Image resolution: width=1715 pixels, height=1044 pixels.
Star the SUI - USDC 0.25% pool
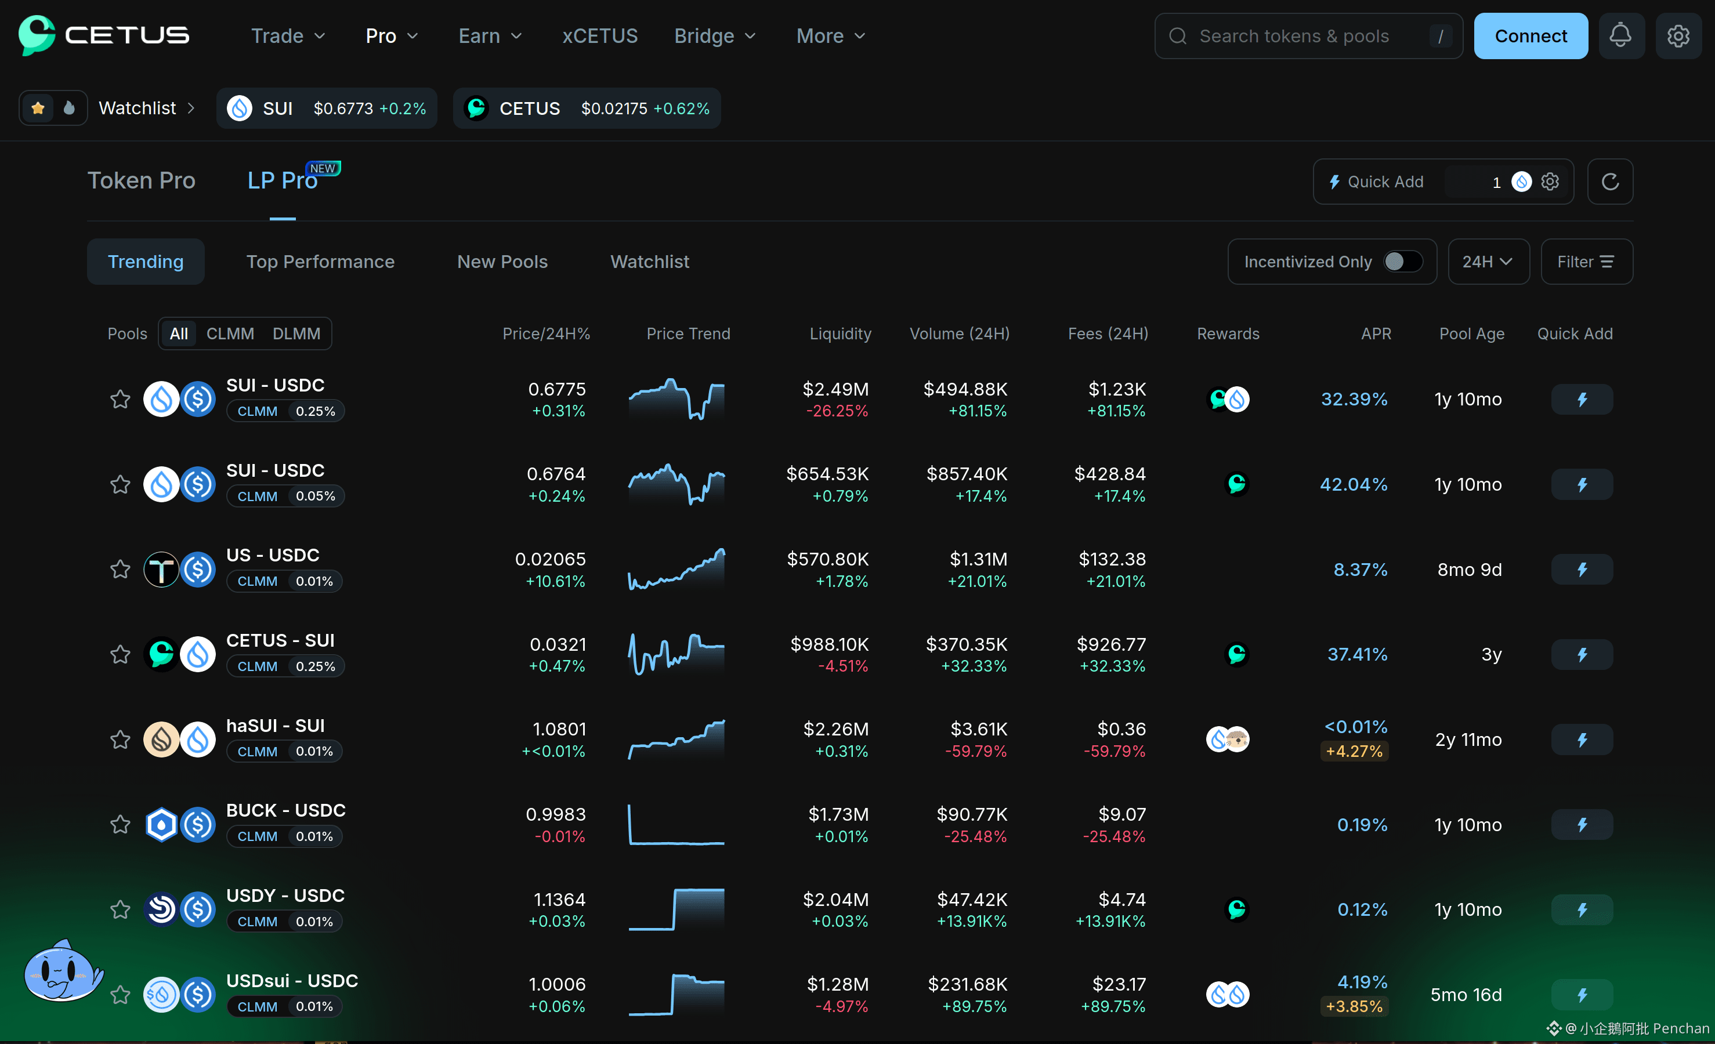coord(121,400)
